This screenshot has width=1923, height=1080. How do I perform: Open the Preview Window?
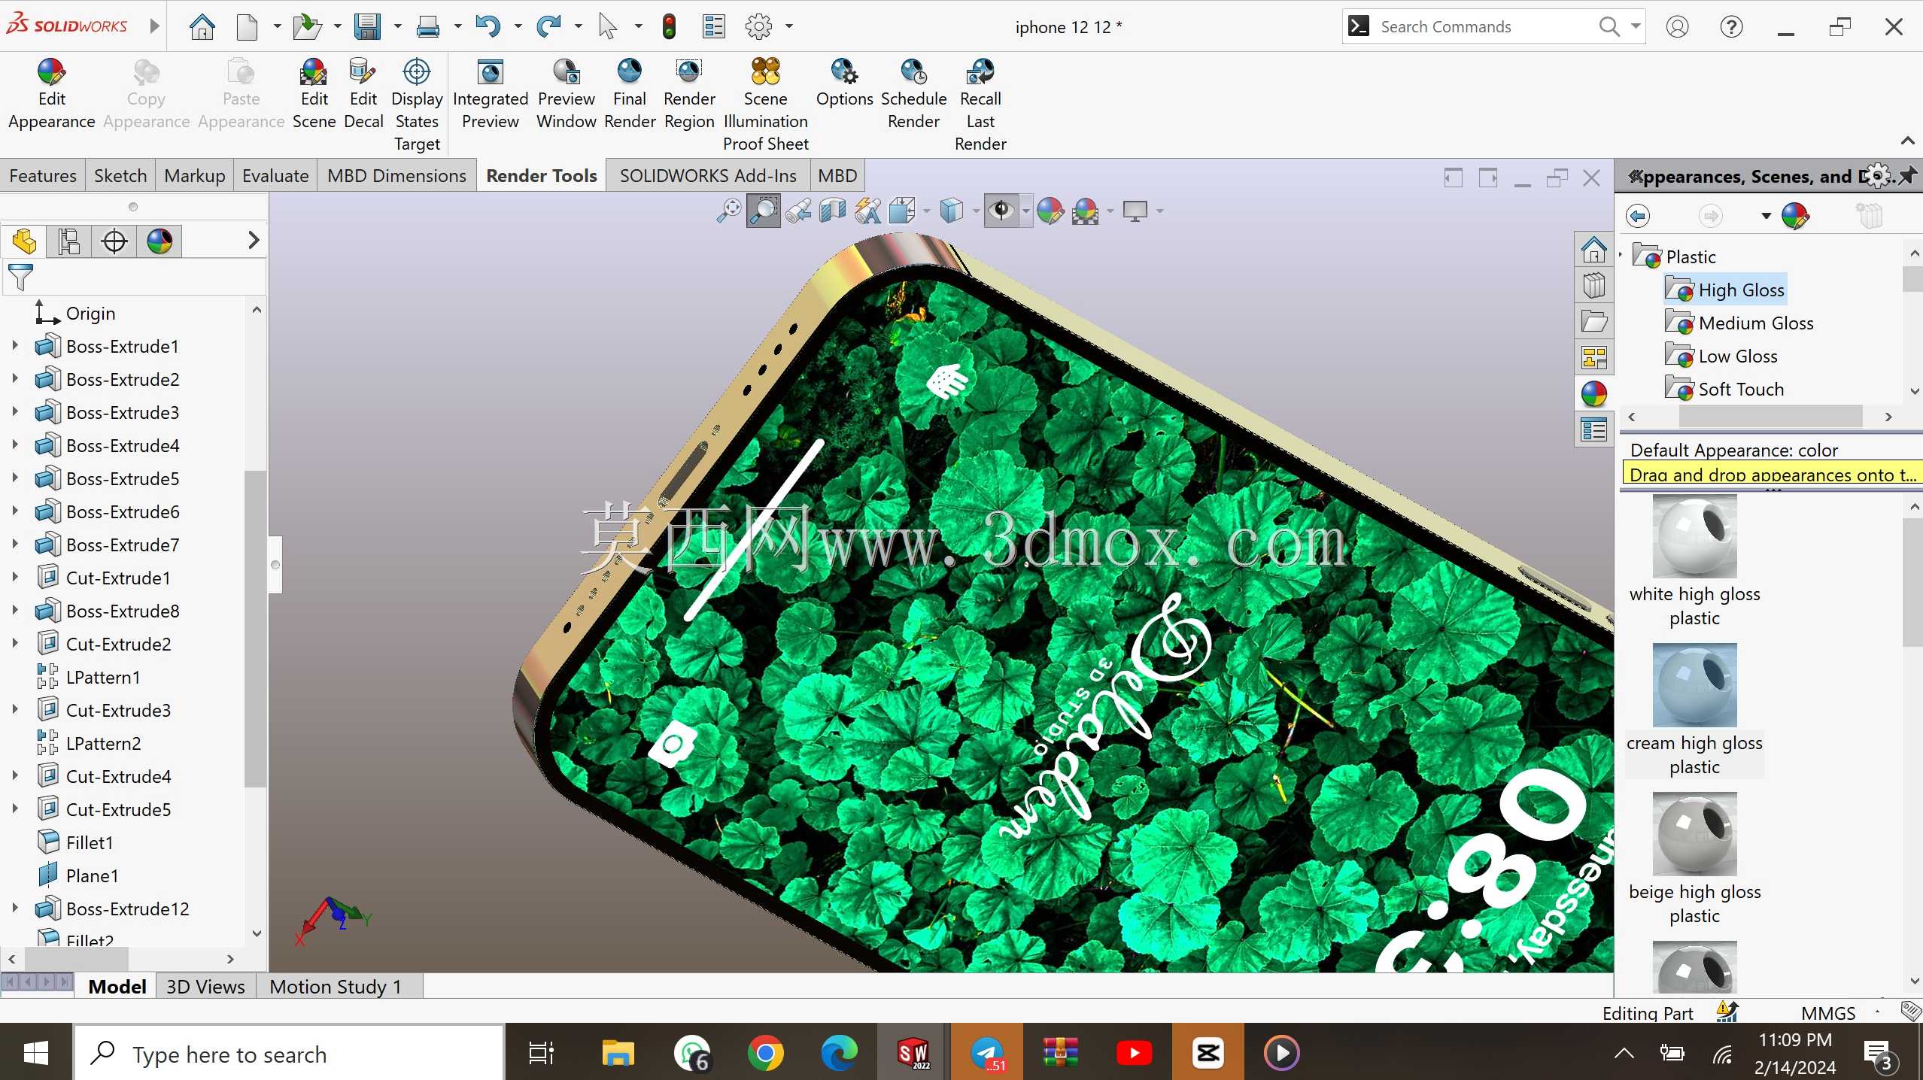tap(566, 94)
